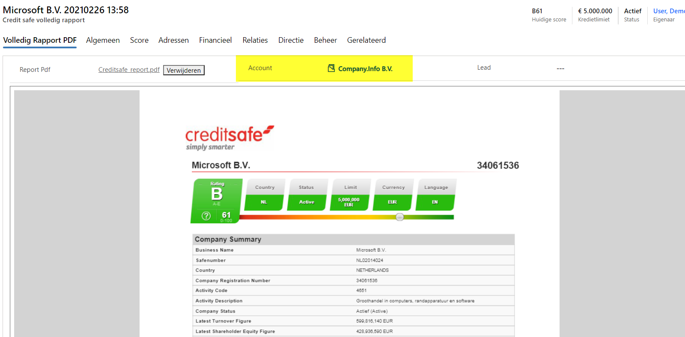Screen dimensions: 685x337
Task: Click the green Rating B badge
Action: (217, 194)
